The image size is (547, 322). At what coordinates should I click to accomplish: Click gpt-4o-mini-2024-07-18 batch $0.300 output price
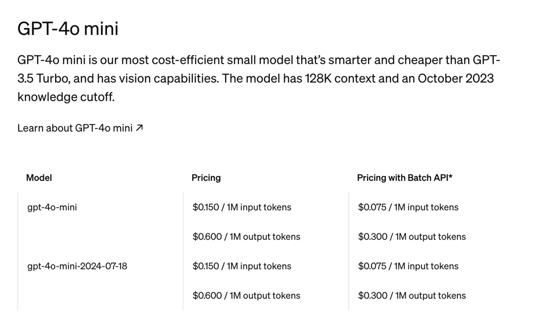pyautogui.click(x=412, y=296)
